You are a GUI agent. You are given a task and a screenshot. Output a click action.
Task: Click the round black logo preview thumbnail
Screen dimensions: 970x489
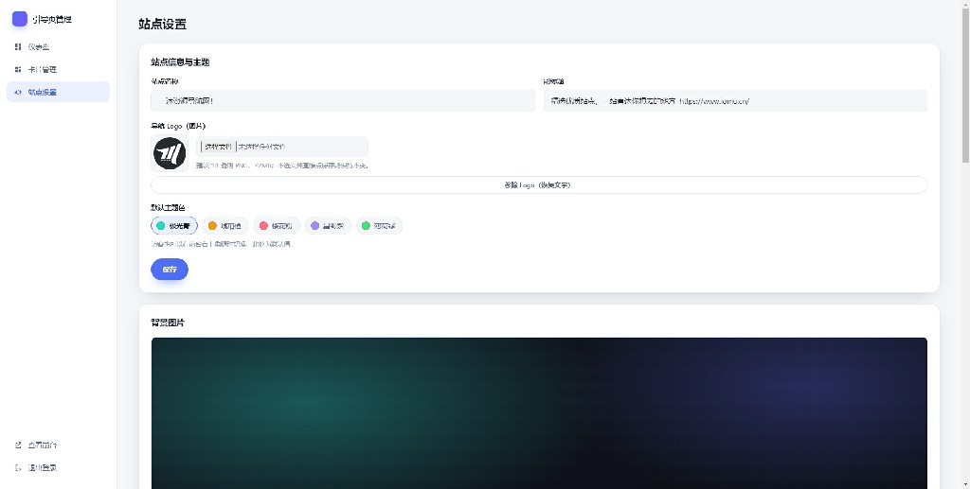170,153
